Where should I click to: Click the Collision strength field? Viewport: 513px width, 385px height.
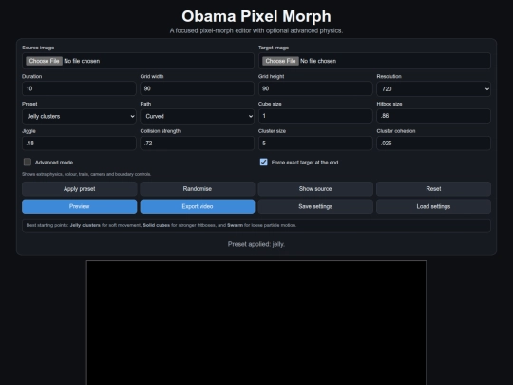(x=198, y=143)
